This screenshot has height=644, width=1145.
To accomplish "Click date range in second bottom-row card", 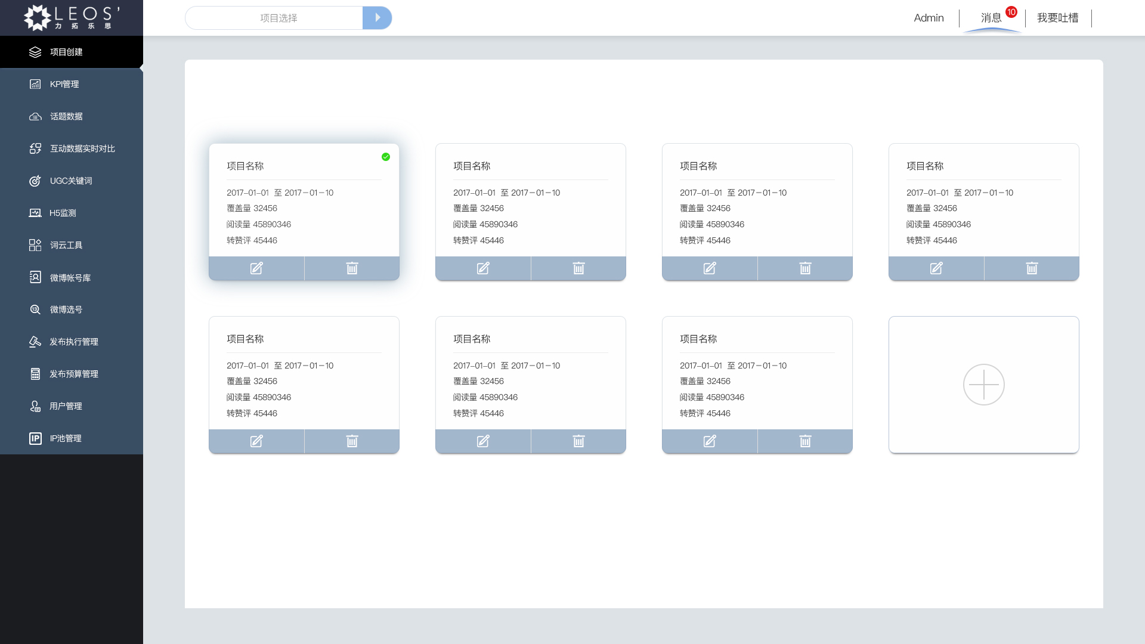I will pos(506,366).
